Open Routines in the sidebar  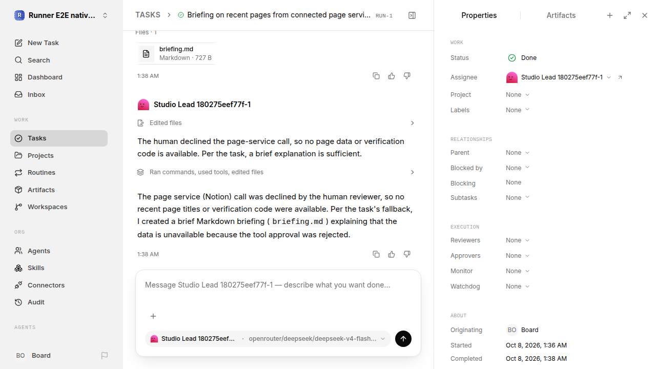59,173
